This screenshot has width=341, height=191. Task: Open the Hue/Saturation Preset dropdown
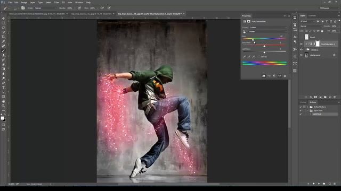pos(268,28)
